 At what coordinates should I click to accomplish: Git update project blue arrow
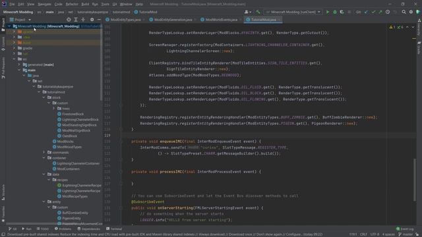(x=366, y=12)
